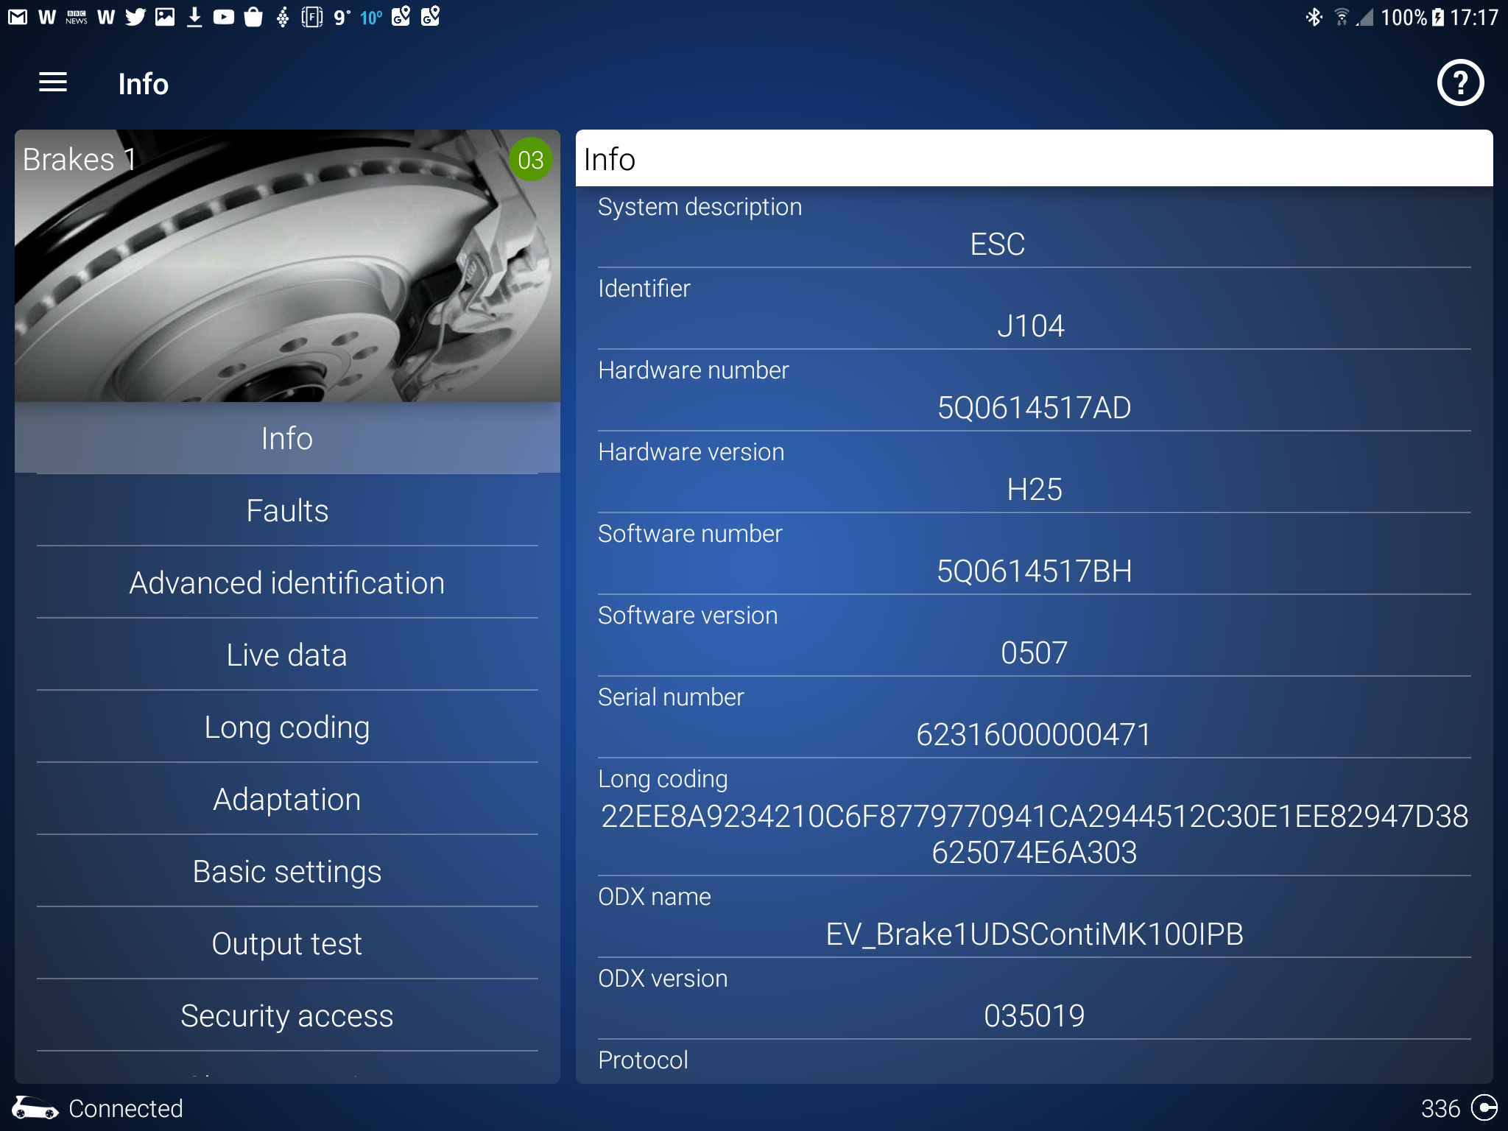Tap the Bluetooth status bar icon
Screen dimensions: 1508x1131
point(1314,17)
